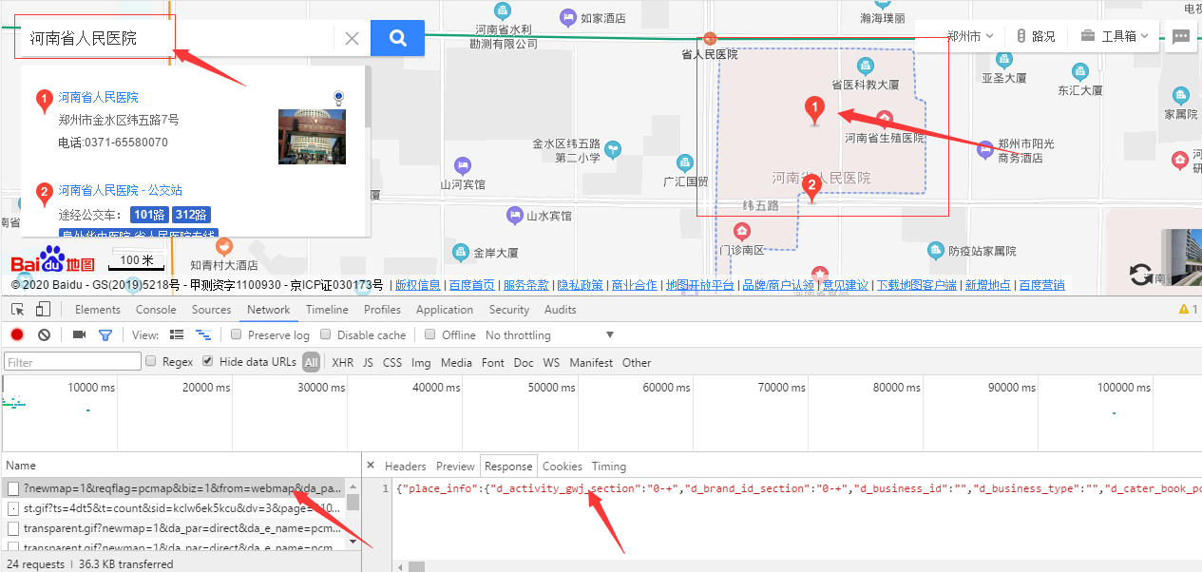Open the No throttling dropdown
The image size is (1202, 572).
549,335
